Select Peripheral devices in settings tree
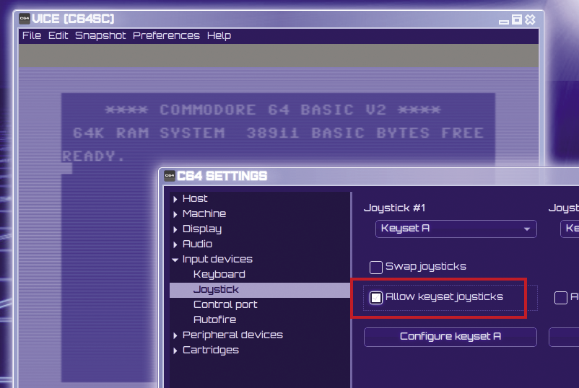 pyautogui.click(x=232, y=335)
